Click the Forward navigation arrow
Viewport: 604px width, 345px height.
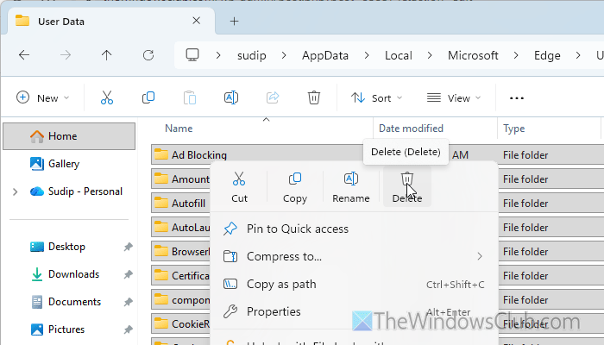(x=66, y=55)
